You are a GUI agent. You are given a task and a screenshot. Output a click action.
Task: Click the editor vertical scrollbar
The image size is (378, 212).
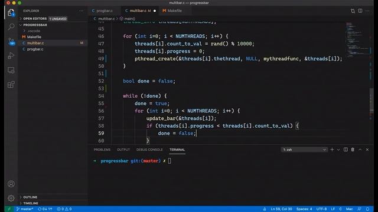point(372,101)
